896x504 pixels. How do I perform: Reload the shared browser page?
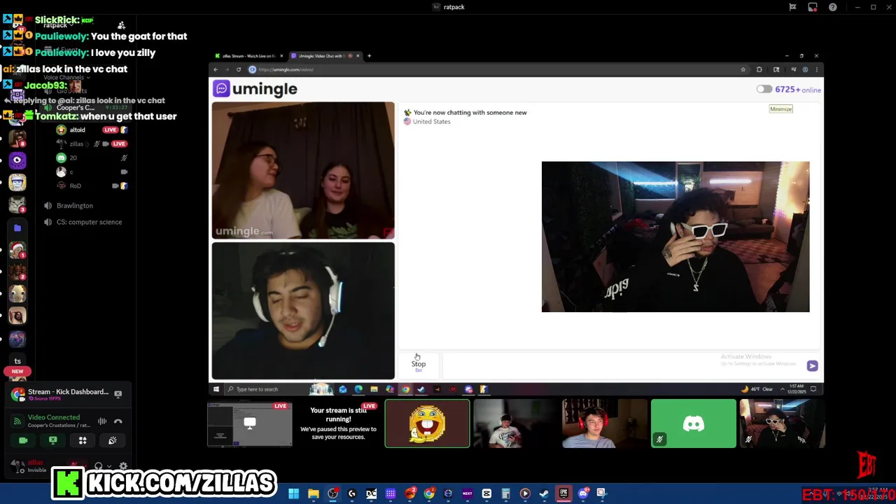coord(238,69)
